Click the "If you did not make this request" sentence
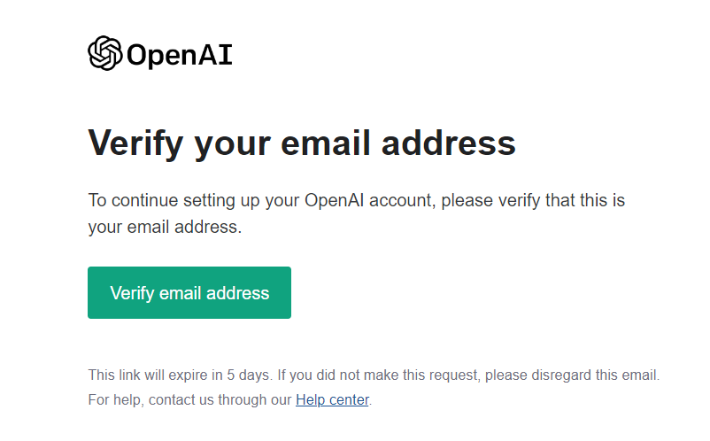 [378, 375]
